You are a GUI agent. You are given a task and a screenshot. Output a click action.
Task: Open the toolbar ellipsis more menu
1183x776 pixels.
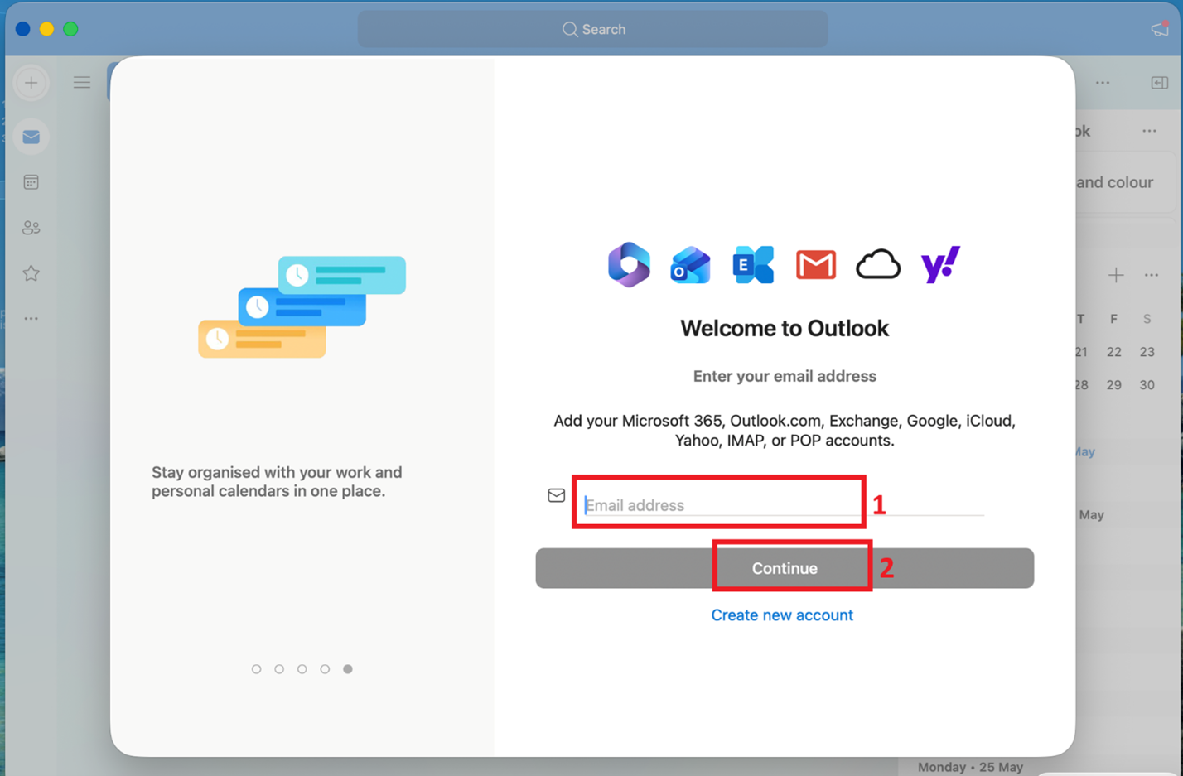pos(1103,83)
